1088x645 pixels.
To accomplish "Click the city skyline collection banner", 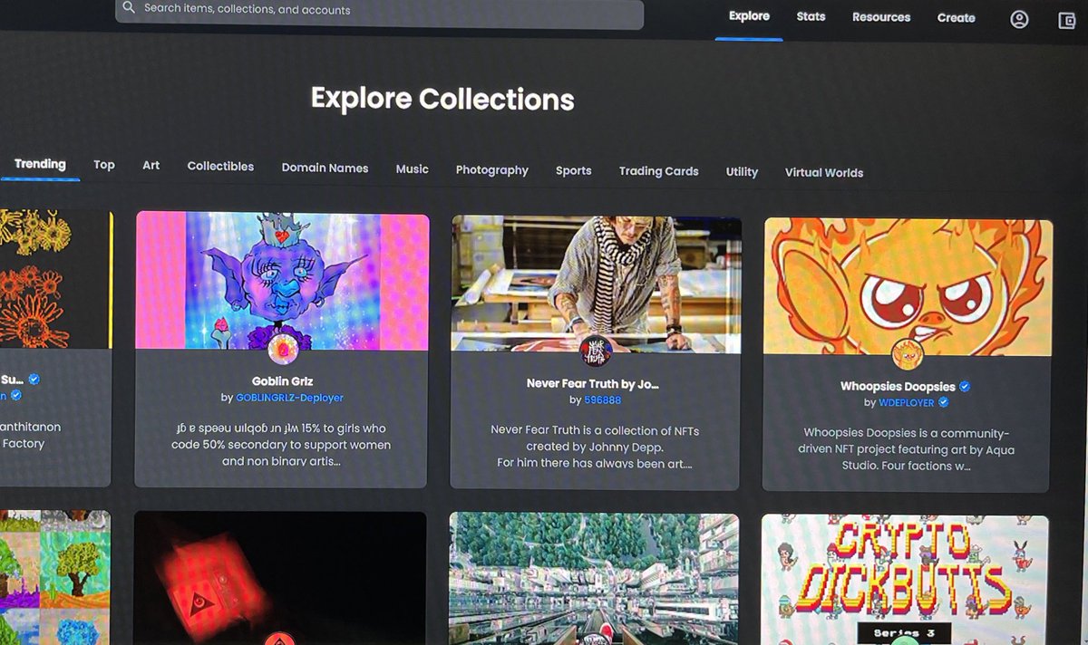I will (593, 579).
